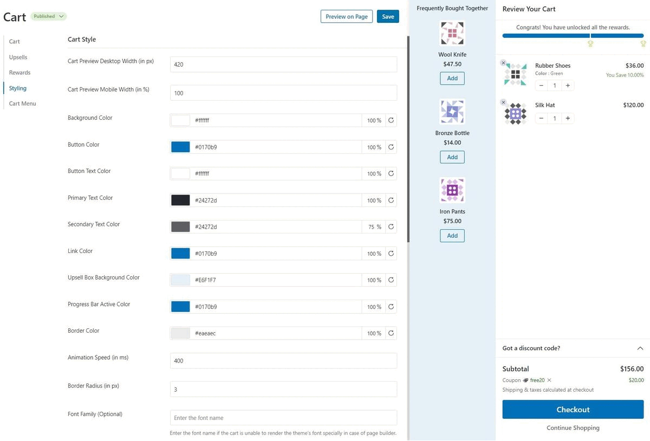Edit the Background Color hex value
This screenshot has width=650, height=441.
[276, 120]
